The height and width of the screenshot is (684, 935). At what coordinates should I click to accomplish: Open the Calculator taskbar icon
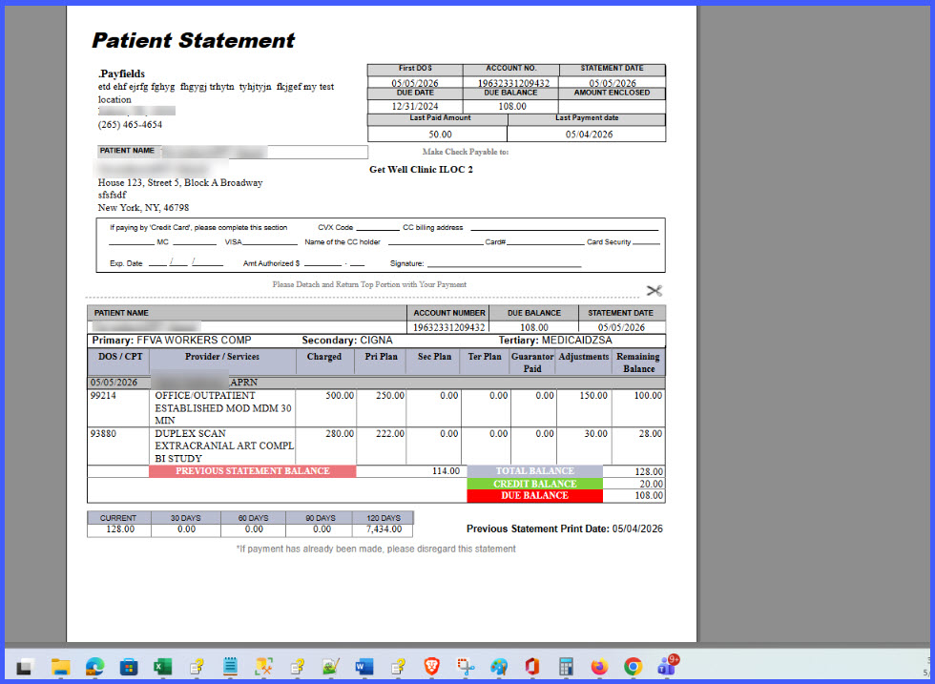[x=566, y=666]
